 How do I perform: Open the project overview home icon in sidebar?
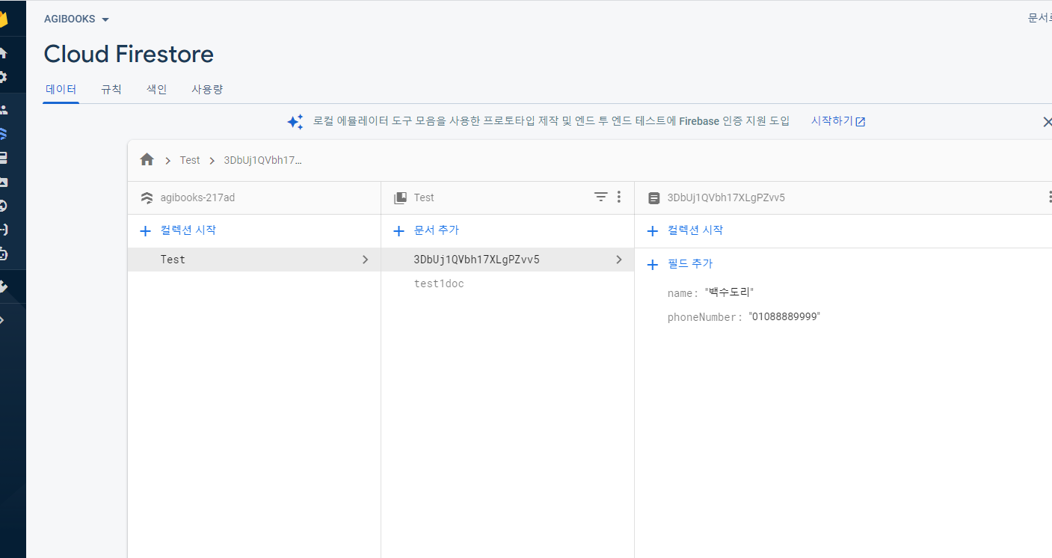point(3,53)
